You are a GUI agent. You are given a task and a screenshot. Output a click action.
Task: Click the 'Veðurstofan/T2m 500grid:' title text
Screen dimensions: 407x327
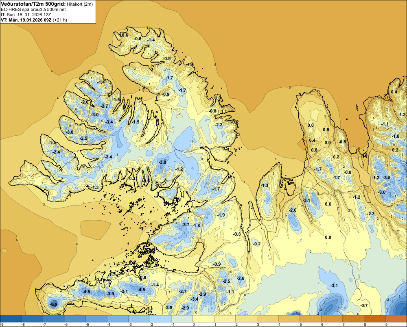click(x=33, y=4)
